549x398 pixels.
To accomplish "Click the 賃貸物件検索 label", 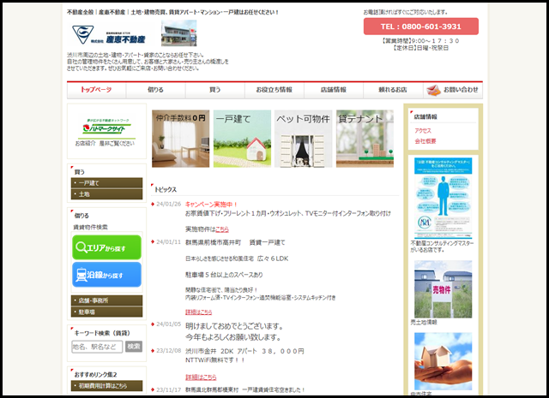I will tap(90, 227).
